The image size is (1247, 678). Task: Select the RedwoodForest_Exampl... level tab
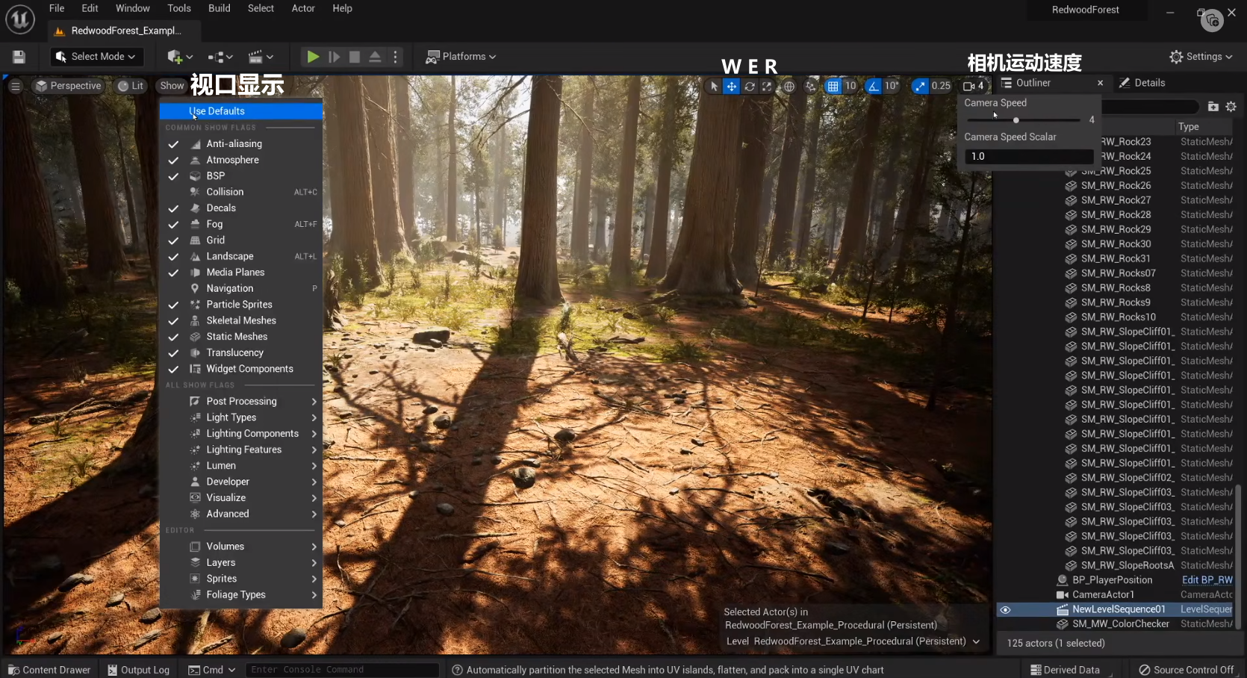pyautogui.click(x=125, y=31)
